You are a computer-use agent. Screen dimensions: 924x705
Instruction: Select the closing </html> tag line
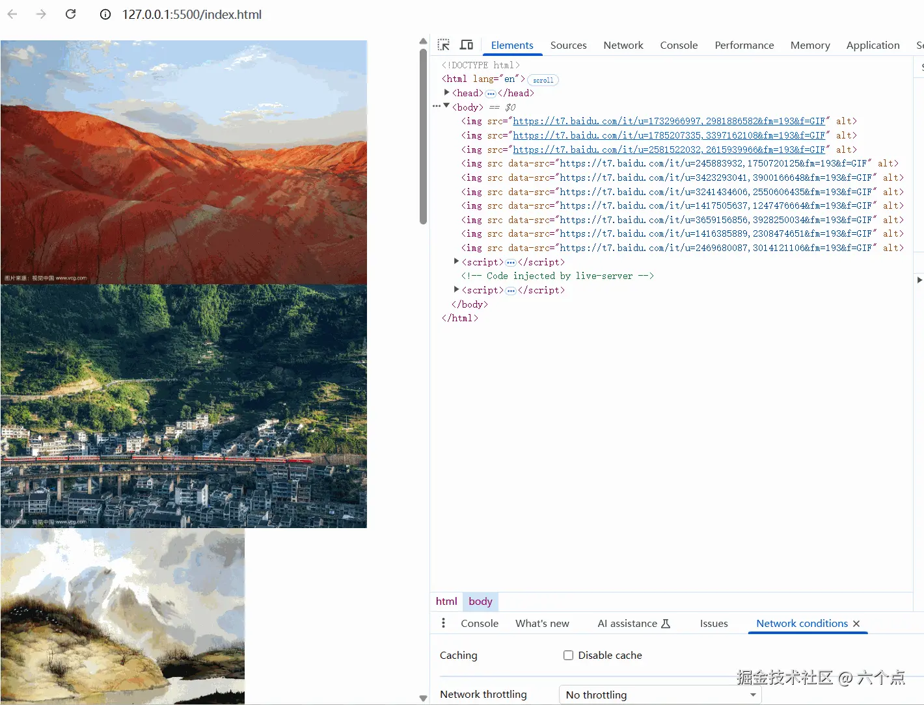[459, 318]
